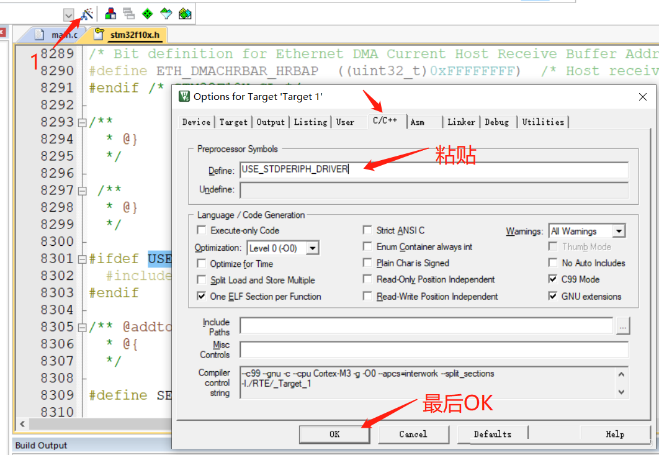Viewport: 659px width, 455px height.
Task: Collapse code fold at line 8297
Action: coord(83,191)
